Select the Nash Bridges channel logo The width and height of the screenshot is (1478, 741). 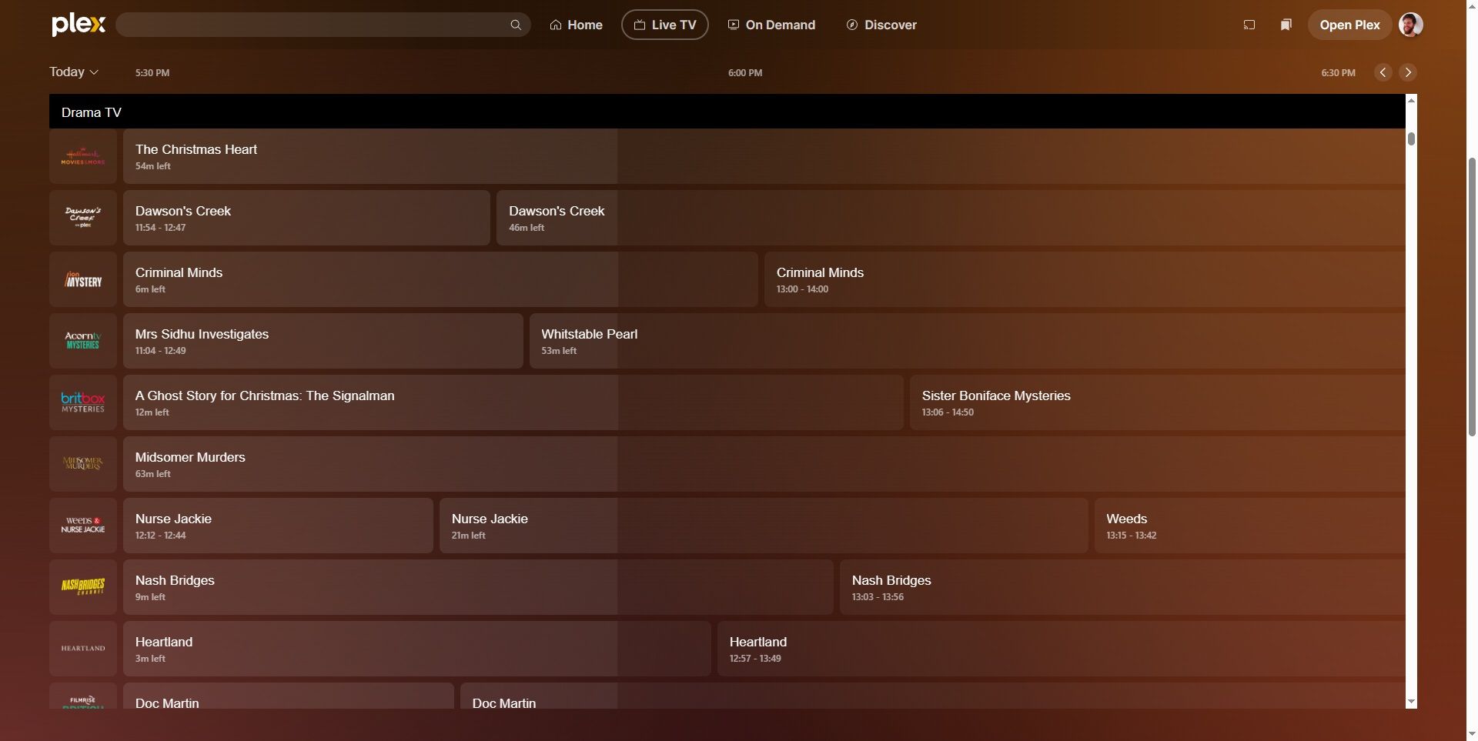point(83,587)
